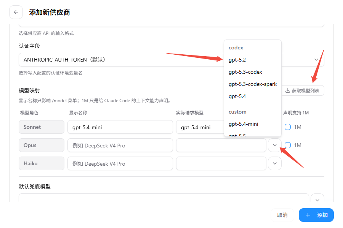
Task: Click the 添加 add button
Action: [316, 215]
